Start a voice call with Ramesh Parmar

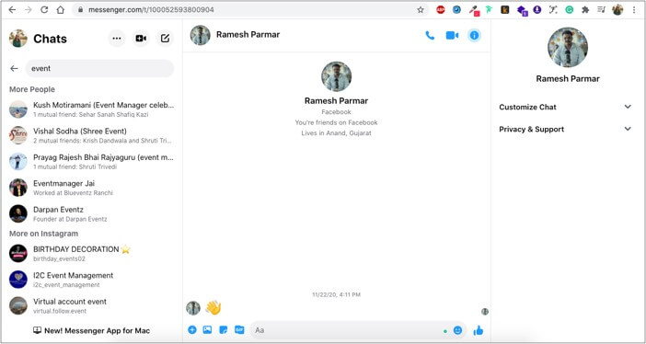coord(430,36)
